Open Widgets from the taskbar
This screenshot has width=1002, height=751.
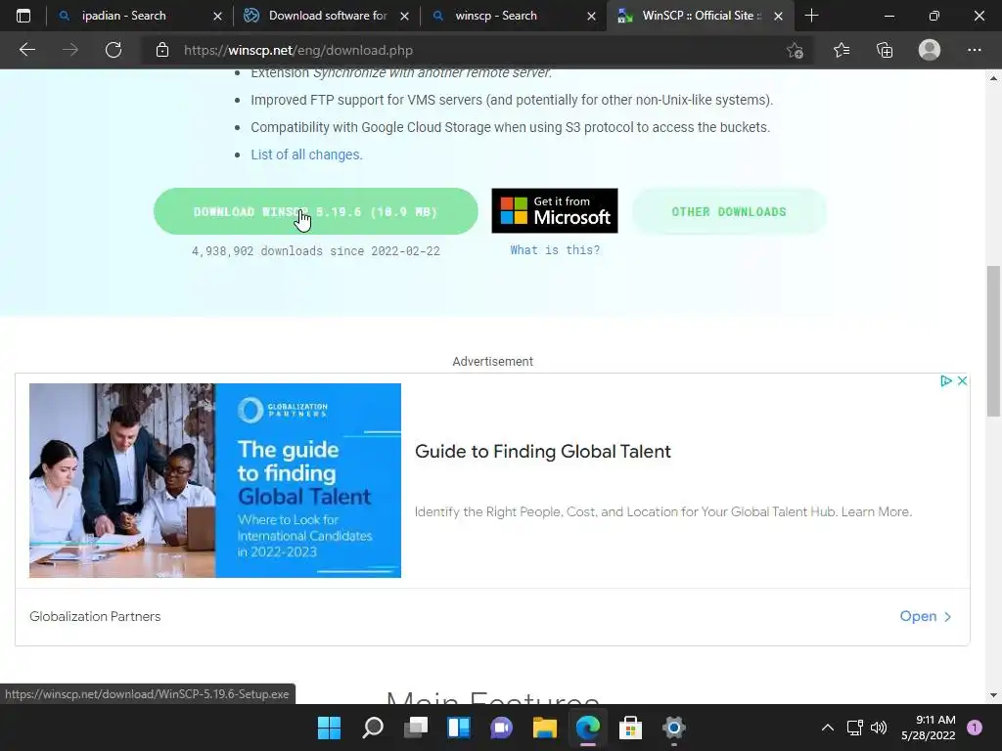458,728
